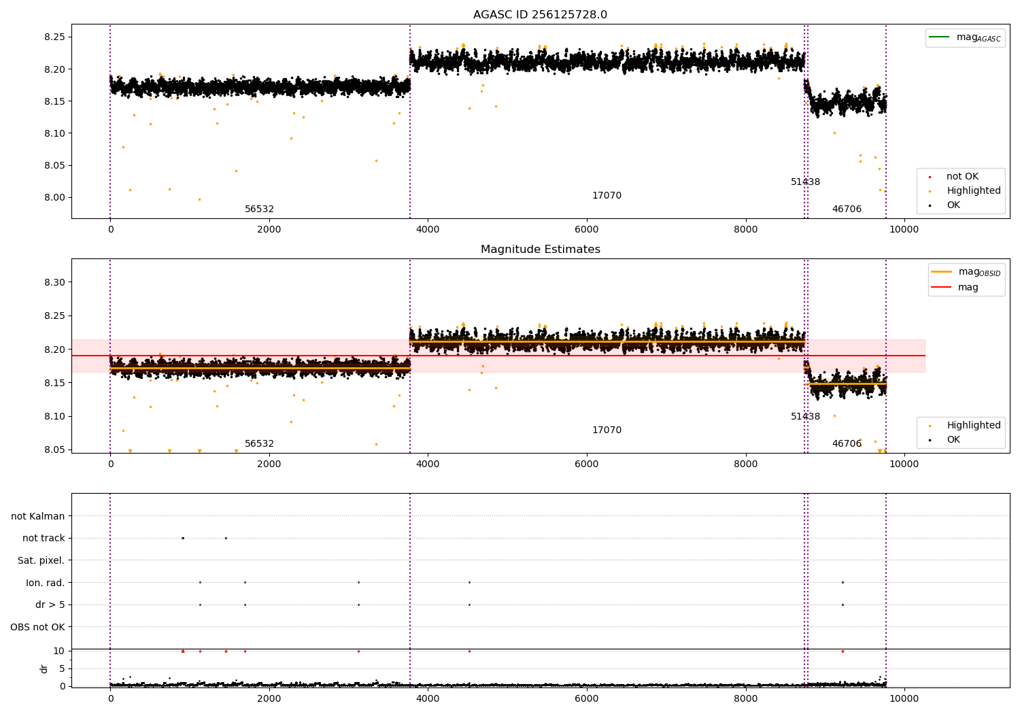Viewport: 1020px width, 714px height.
Task: Click 'OK' in the Magnitude Estimates legend
Action: (953, 440)
